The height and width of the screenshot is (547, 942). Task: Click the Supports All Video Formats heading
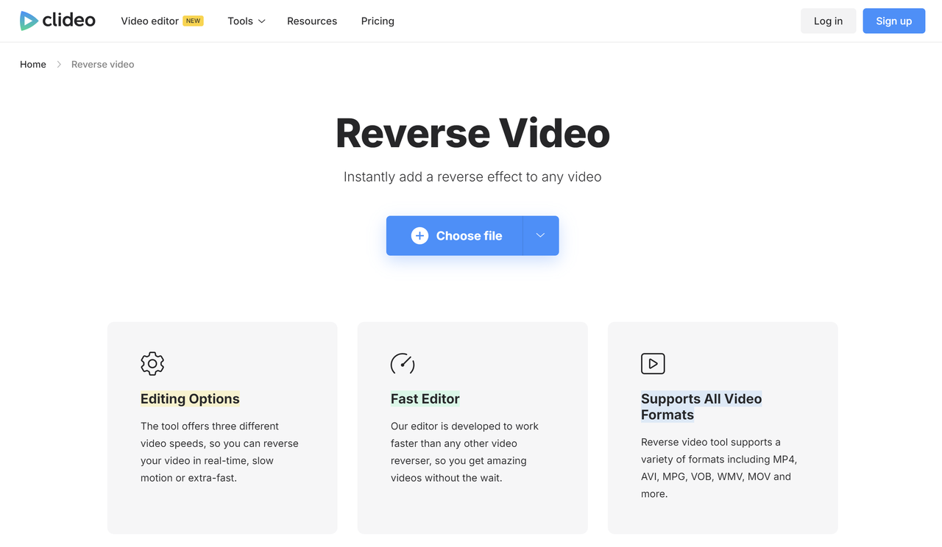(x=701, y=407)
